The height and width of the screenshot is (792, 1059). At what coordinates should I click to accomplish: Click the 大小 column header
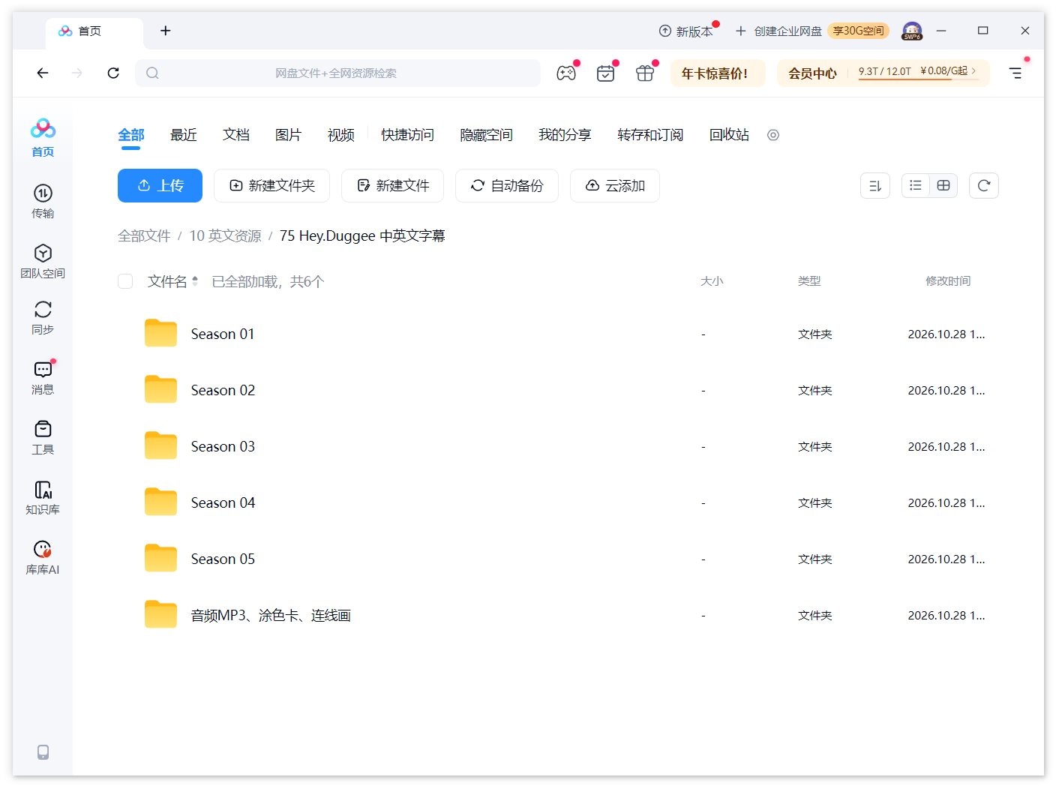point(712,281)
